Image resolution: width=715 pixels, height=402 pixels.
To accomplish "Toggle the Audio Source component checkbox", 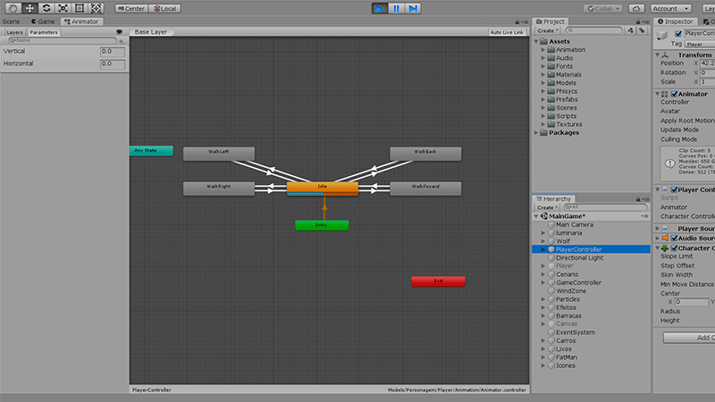I will (674, 238).
